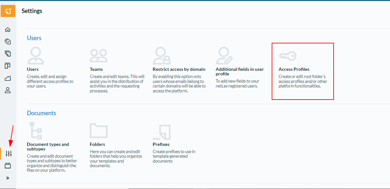Image resolution: width=390 pixels, height=189 pixels.
Task: Click the orange netLex logo icon
Action: tap(8, 11)
